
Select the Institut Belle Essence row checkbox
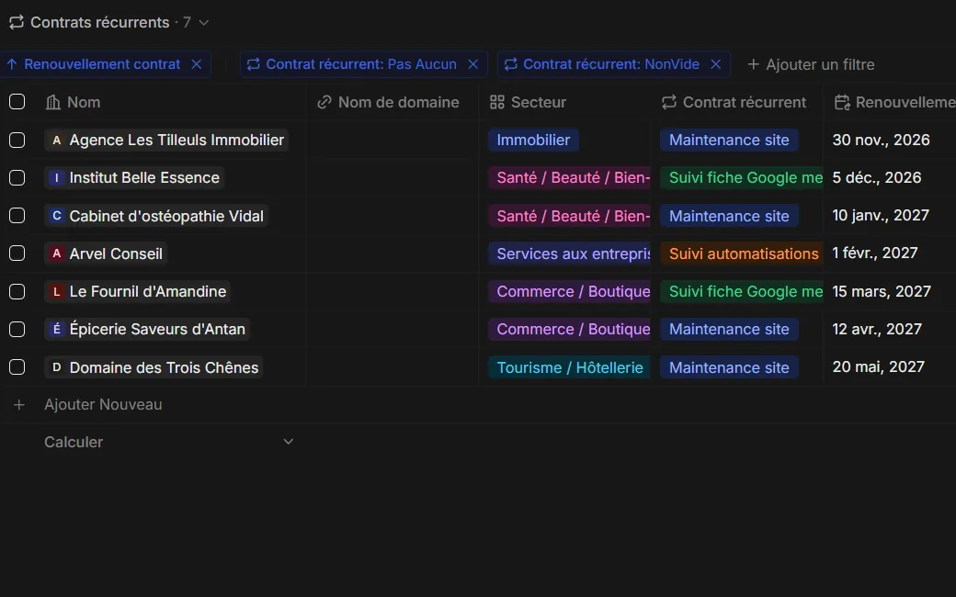[x=17, y=178]
